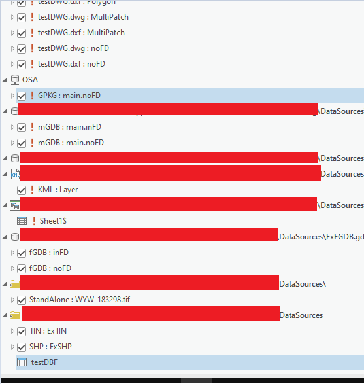
Task: Expand TIN : ExTIN layer
Action: pos(12,331)
